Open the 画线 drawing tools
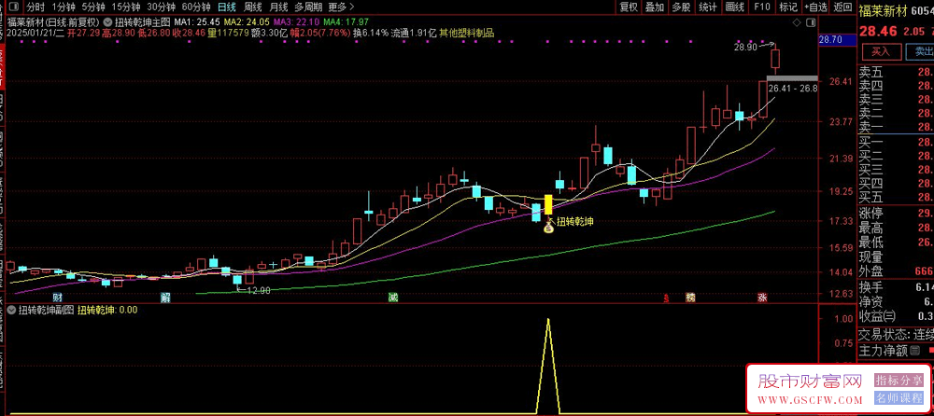The width and height of the screenshot is (934, 416). (x=735, y=7)
